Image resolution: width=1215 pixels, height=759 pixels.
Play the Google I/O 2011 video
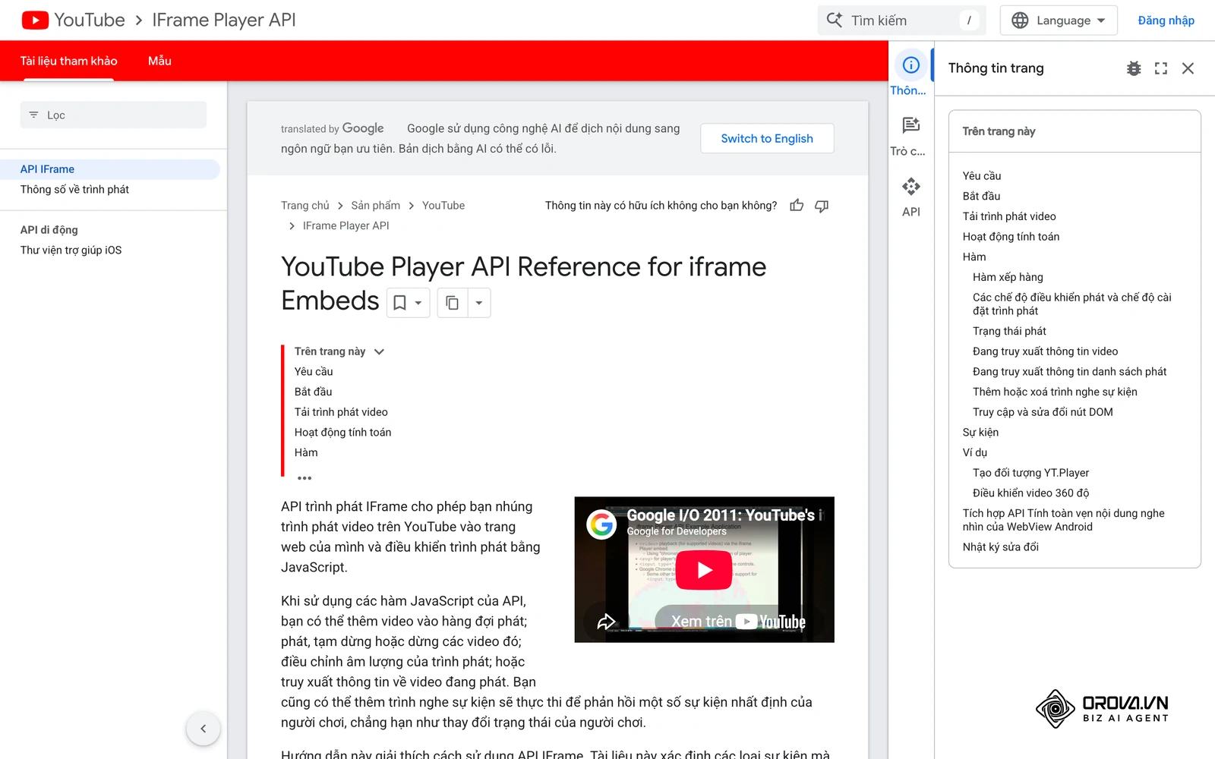click(704, 570)
